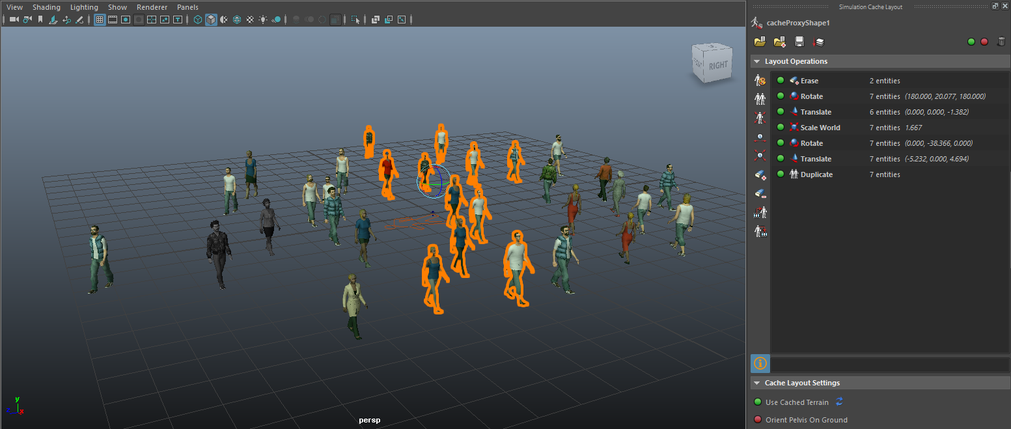
Task: Delete the selected operation with the trash icon
Action: coord(1001,42)
